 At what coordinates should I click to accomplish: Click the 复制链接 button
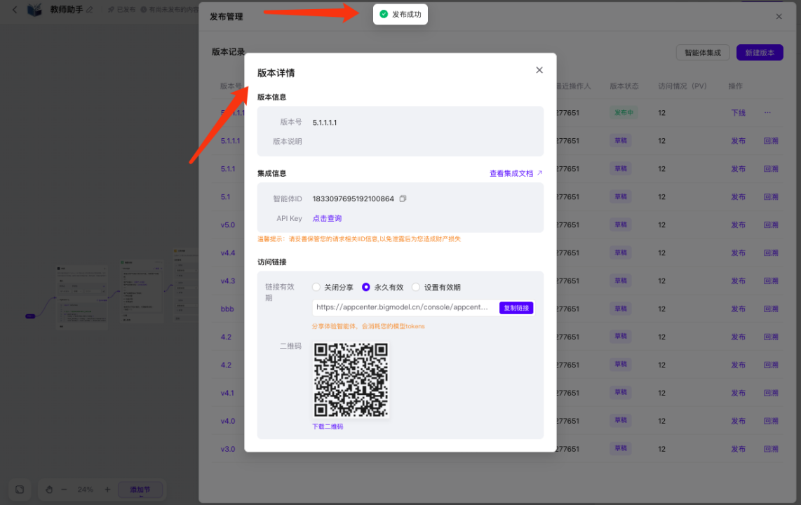[516, 308]
